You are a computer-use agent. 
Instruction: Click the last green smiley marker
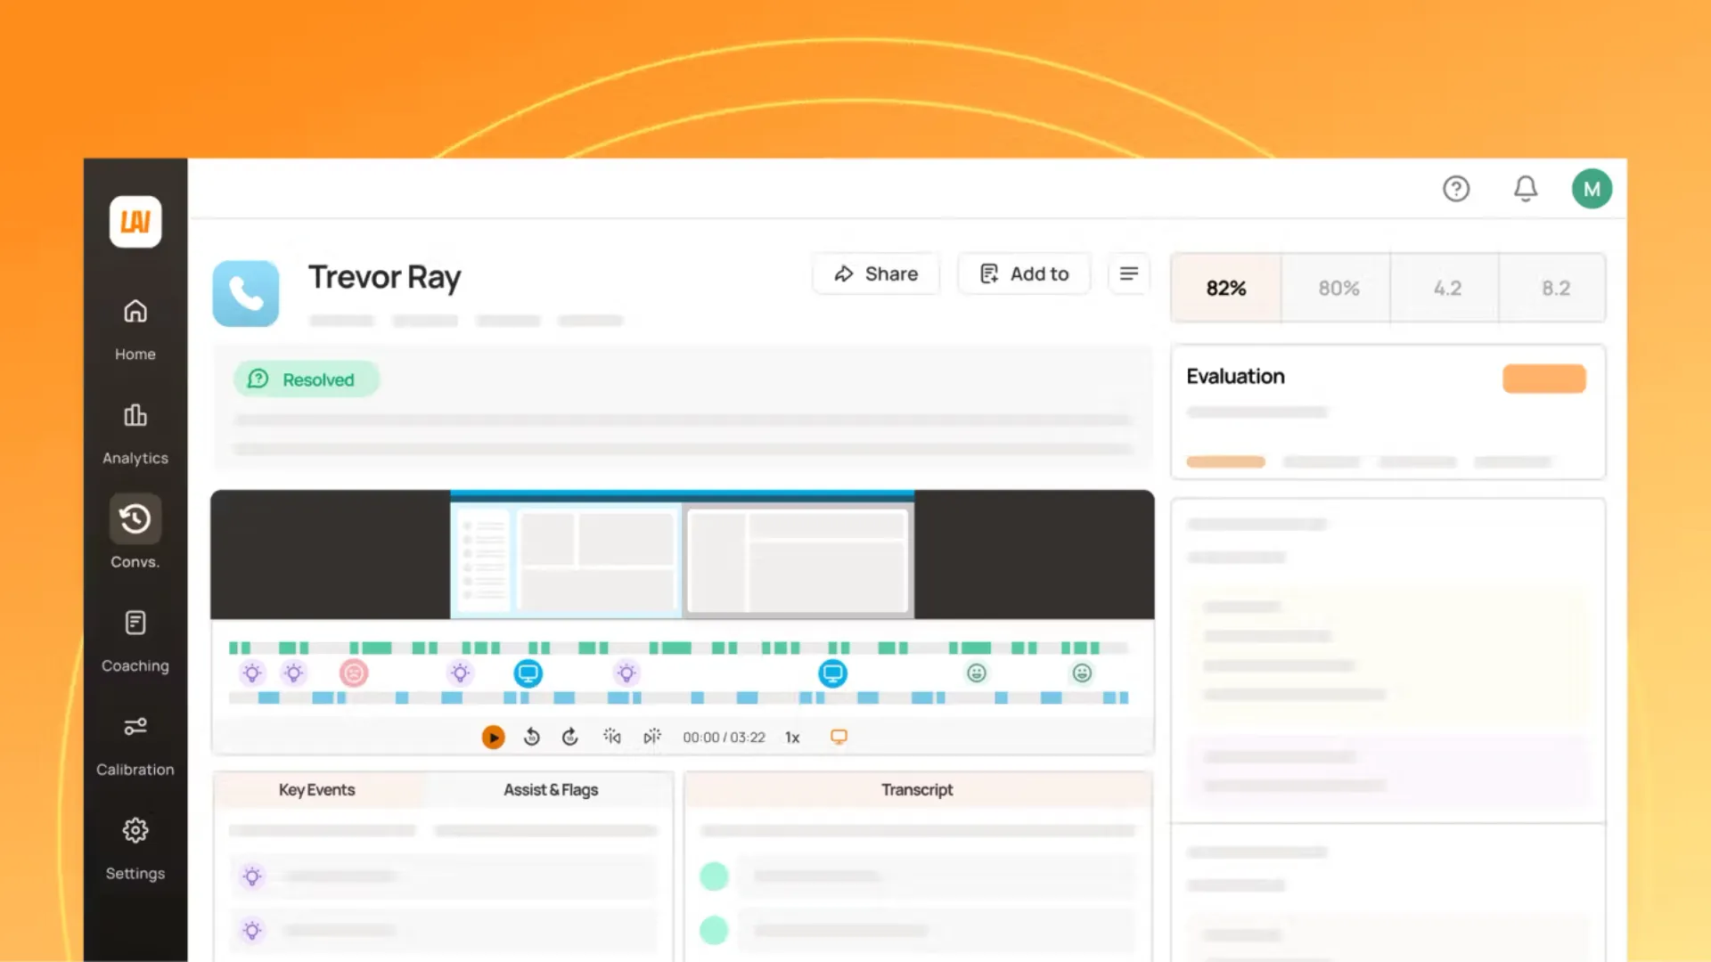pos(1082,673)
